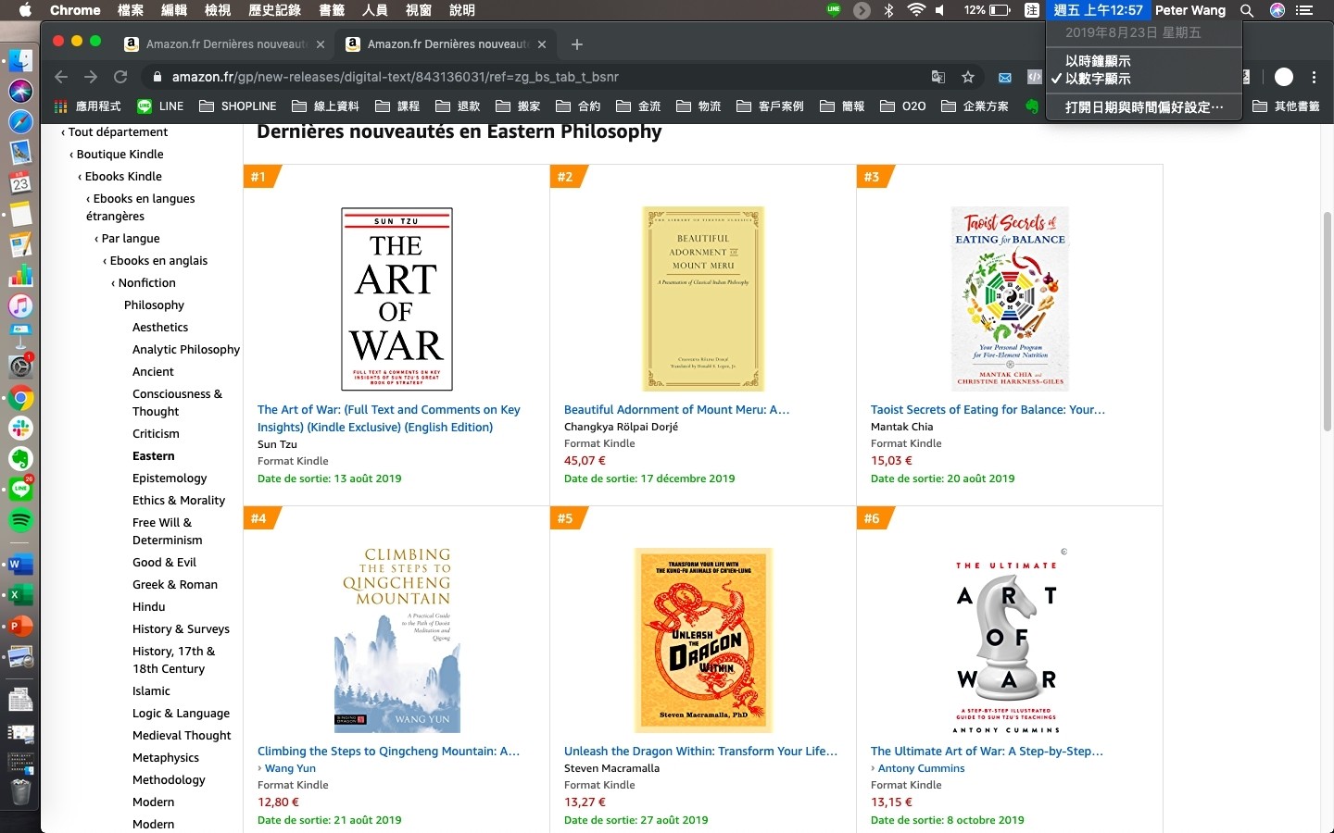Image resolution: width=1334 pixels, height=833 pixels.
Task: Launch Microsoft Word from the Dock
Action: [20, 564]
